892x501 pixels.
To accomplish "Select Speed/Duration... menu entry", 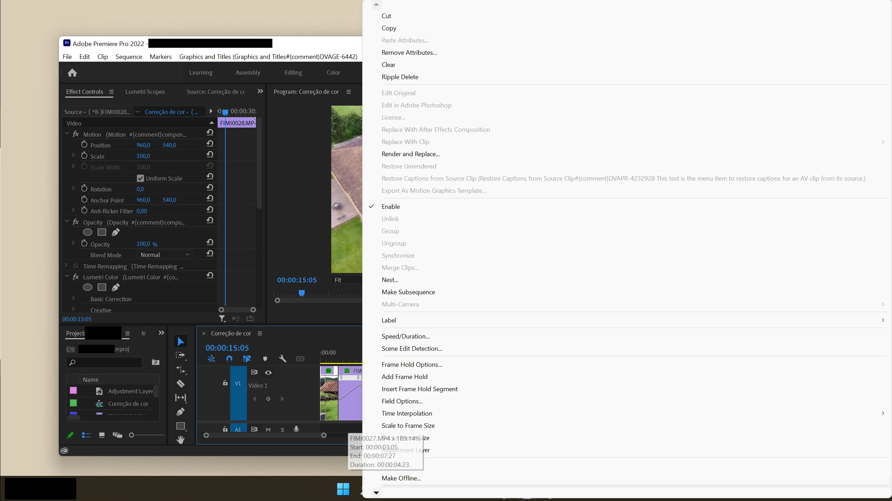I will click(405, 336).
